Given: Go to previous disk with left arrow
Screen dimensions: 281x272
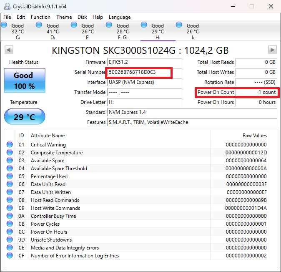Looking at the screenshot, I should click(9, 50).
